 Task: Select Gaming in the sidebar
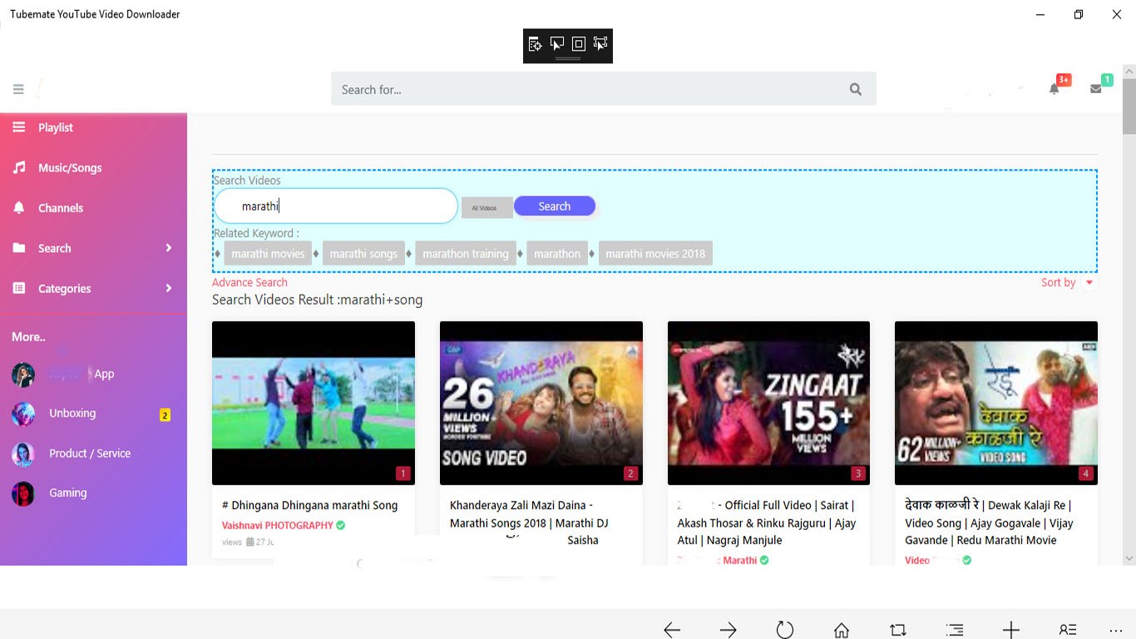click(x=68, y=493)
